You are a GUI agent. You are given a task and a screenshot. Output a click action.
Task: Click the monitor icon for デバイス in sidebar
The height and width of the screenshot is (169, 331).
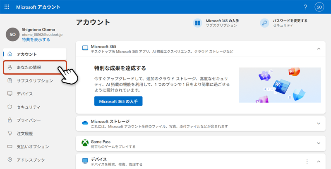point(10,94)
